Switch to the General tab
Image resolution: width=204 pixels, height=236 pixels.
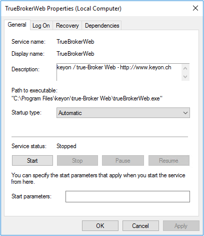click(x=17, y=25)
